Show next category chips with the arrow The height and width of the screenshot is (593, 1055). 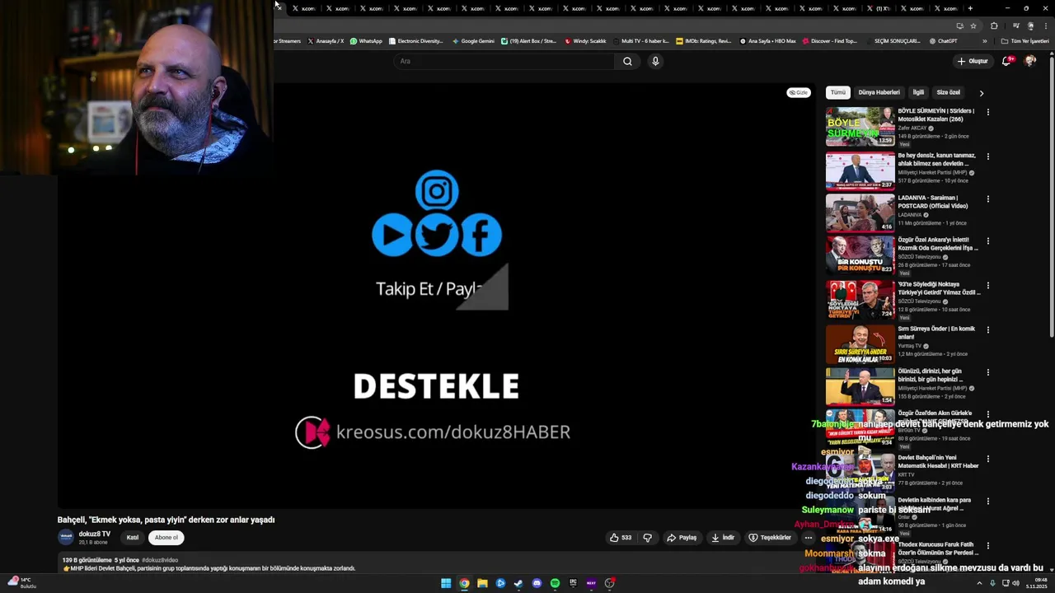(x=981, y=93)
